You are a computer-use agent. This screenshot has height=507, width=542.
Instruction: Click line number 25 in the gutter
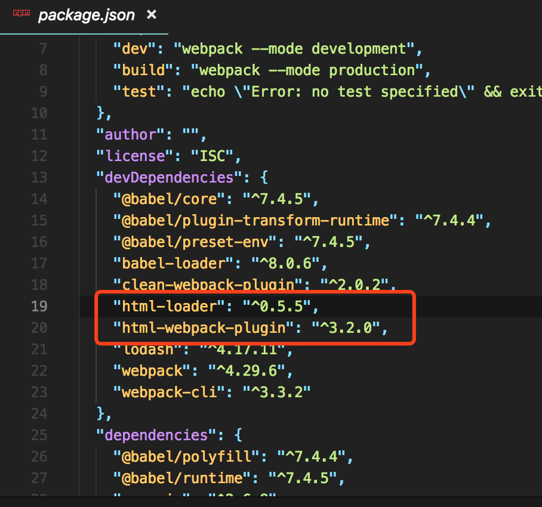click(x=39, y=435)
